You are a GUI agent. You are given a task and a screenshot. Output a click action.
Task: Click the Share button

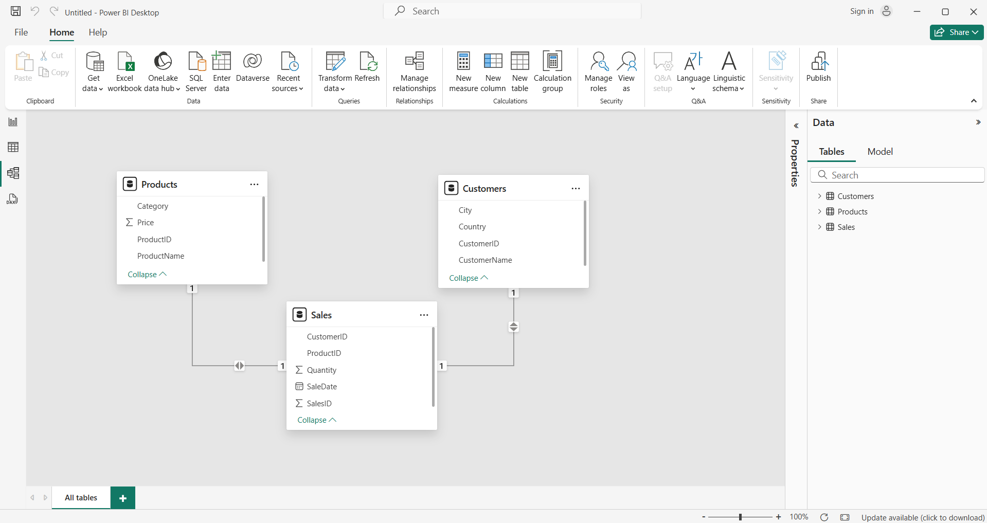point(957,32)
